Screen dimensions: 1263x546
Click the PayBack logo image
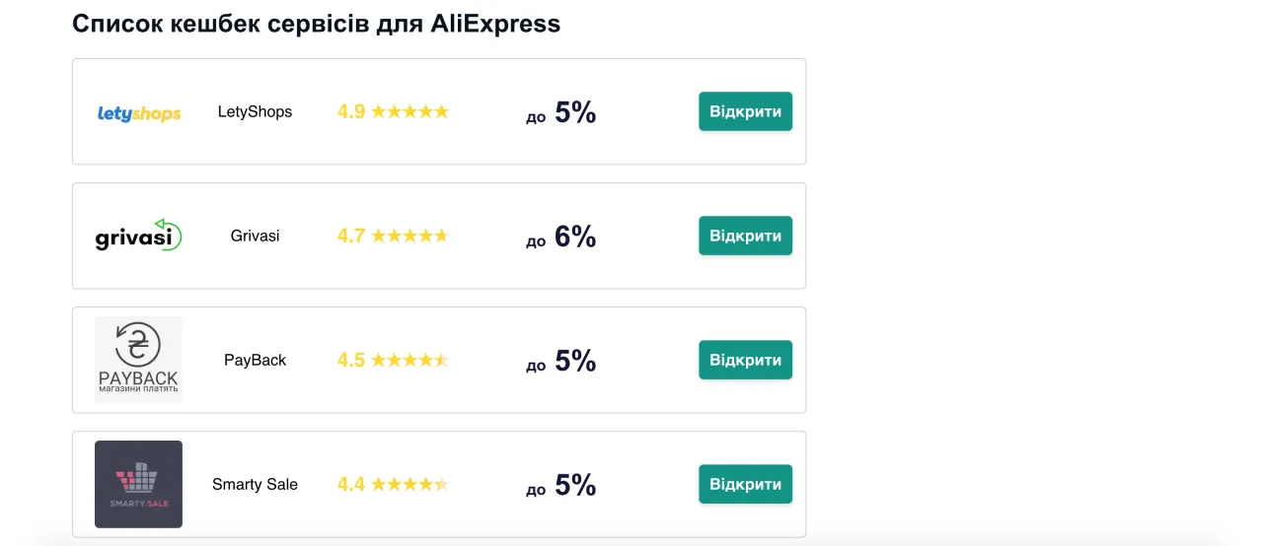point(139,360)
